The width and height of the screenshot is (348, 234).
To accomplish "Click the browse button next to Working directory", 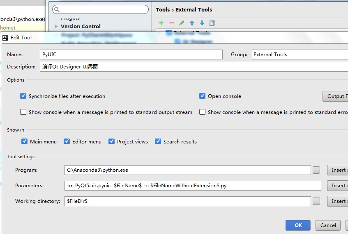I will 316,201.
